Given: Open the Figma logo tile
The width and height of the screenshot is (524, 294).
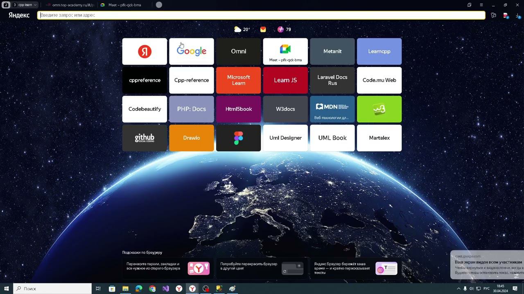Looking at the screenshot, I should click(x=239, y=138).
